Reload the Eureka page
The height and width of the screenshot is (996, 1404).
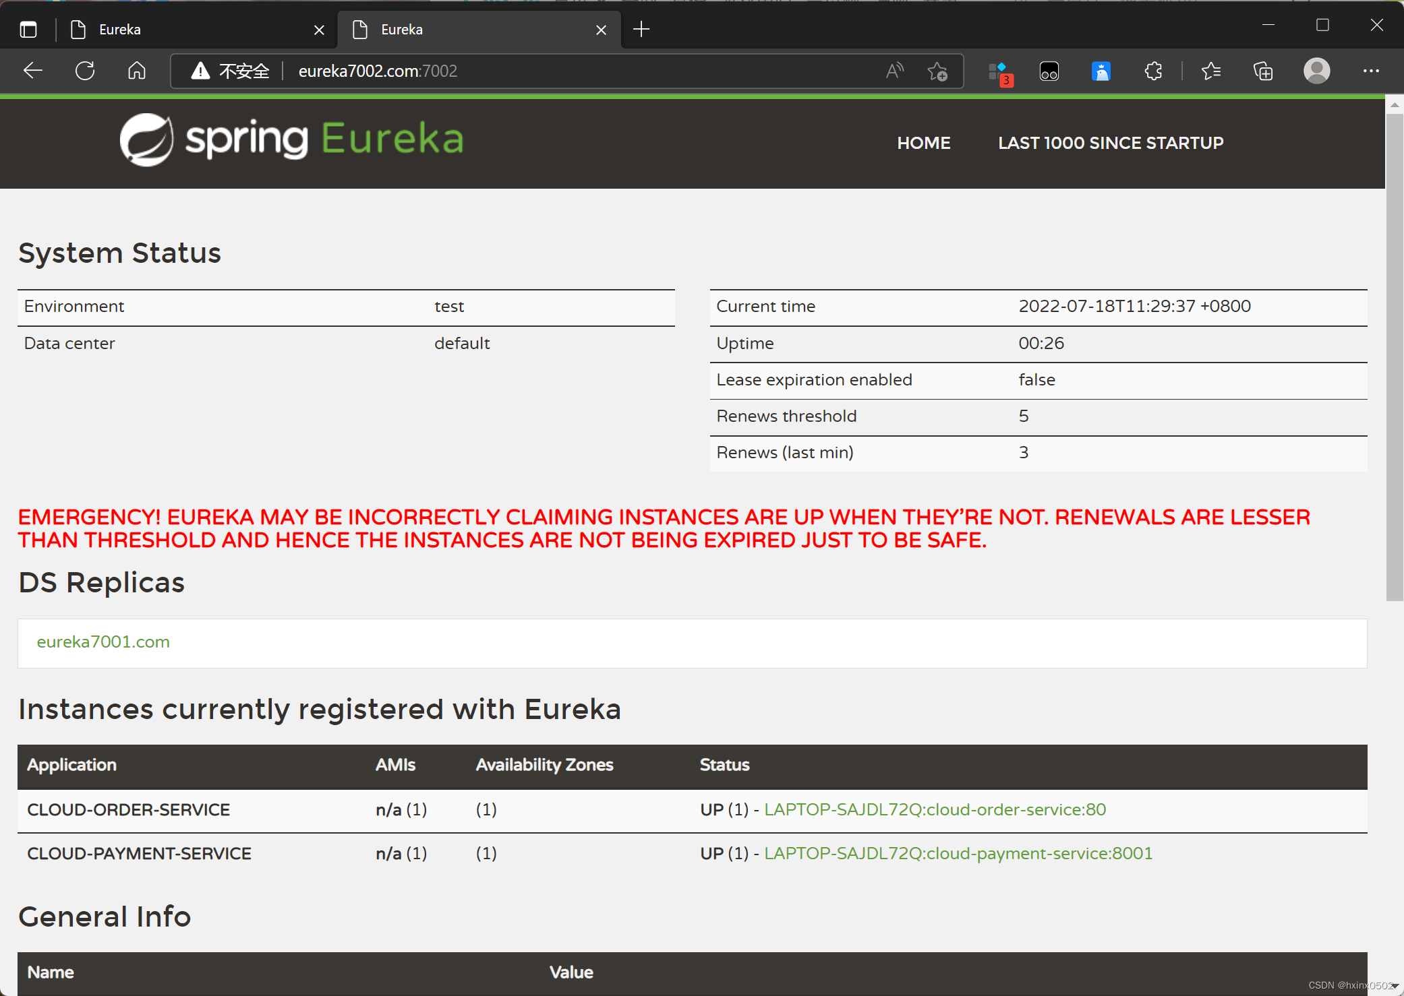coord(85,71)
